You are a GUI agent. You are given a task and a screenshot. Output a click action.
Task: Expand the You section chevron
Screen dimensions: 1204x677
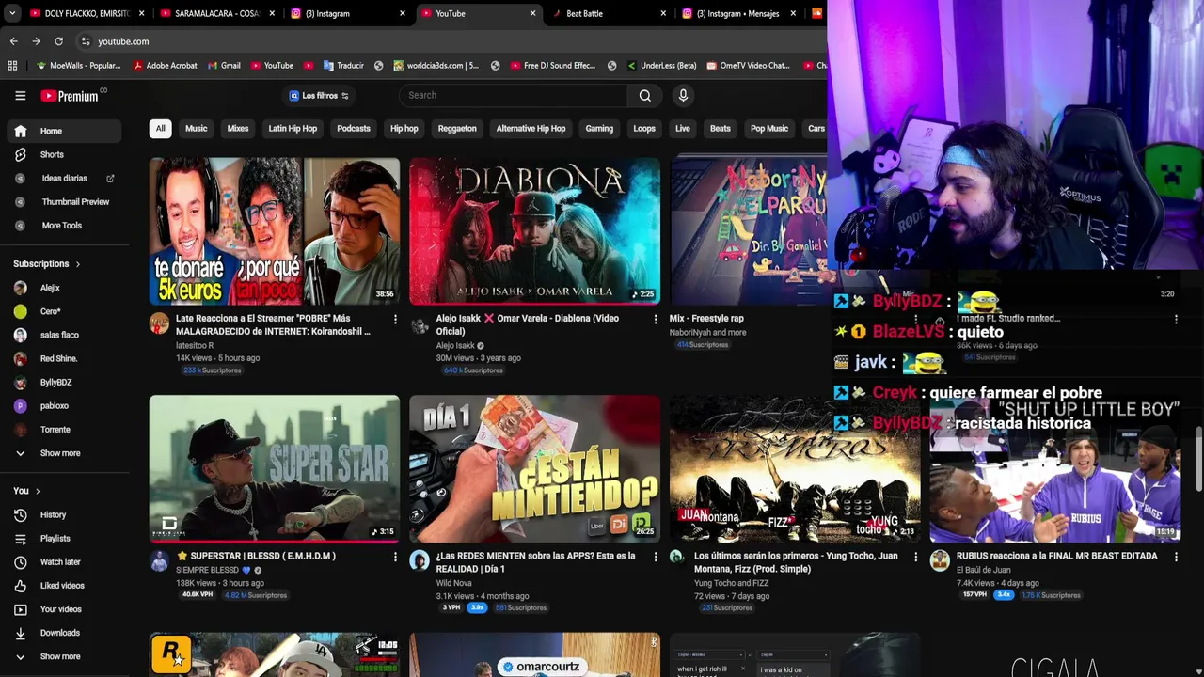click(38, 491)
